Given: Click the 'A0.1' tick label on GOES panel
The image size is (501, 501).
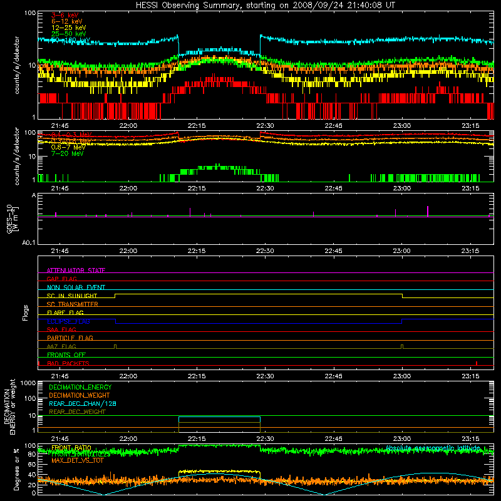Looking at the screenshot, I should [x=29, y=243].
